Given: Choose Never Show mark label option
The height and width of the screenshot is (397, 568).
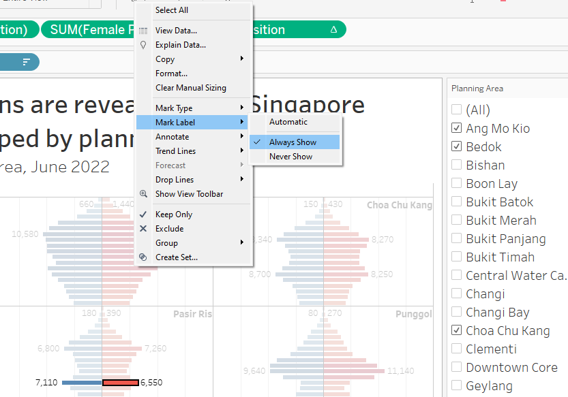Looking at the screenshot, I should click(291, 157).
